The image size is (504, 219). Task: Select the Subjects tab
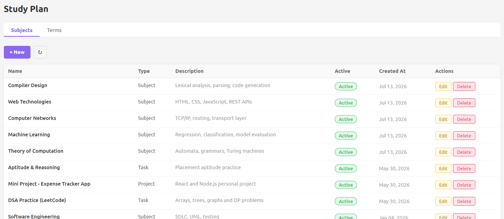click(x=22, y=30)
